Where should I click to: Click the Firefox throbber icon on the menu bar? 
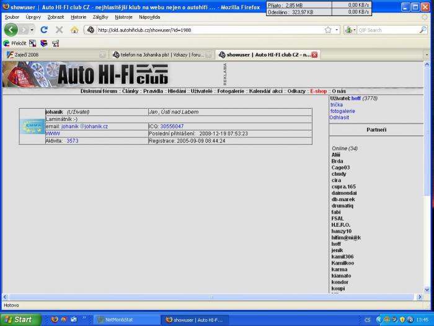[425, 17]
